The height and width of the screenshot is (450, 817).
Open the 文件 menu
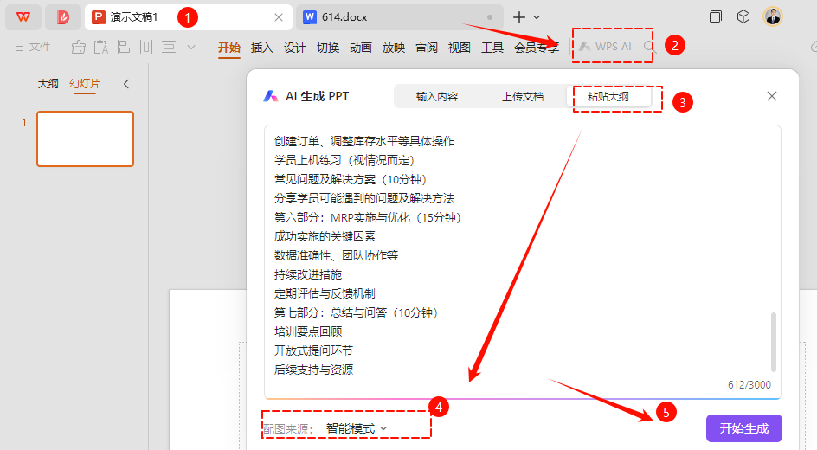click(33, 47)
